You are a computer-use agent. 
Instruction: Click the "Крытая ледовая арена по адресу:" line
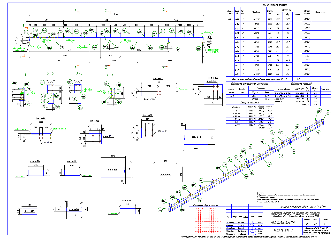[295, 213]
